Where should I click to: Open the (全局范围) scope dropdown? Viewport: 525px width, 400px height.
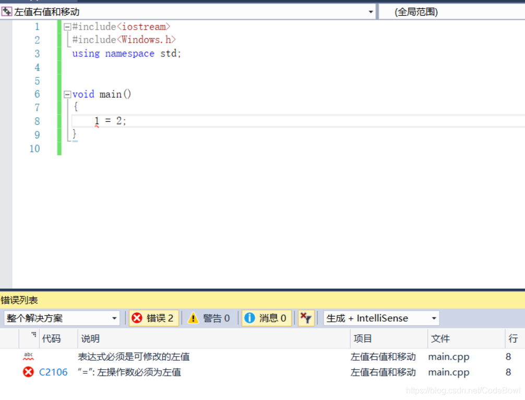[452, 11]
